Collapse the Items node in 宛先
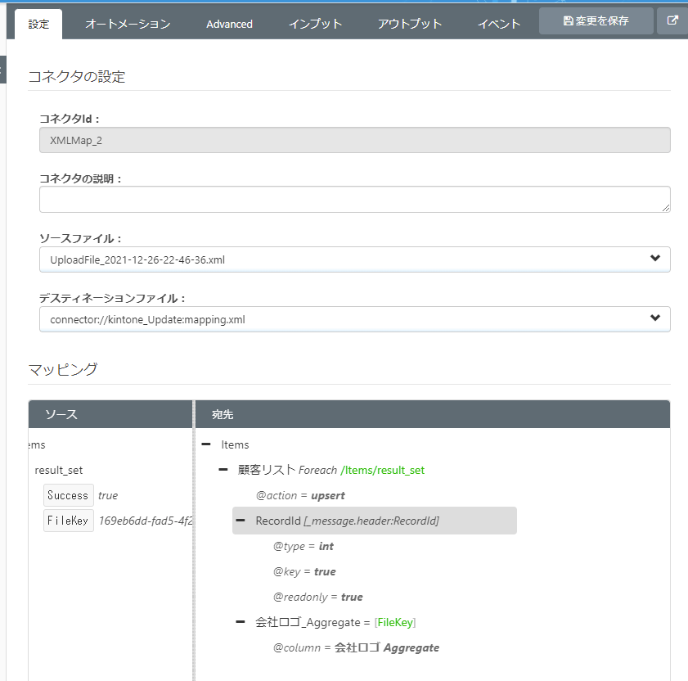The image size is (688, 681). (x=206, y=444)
